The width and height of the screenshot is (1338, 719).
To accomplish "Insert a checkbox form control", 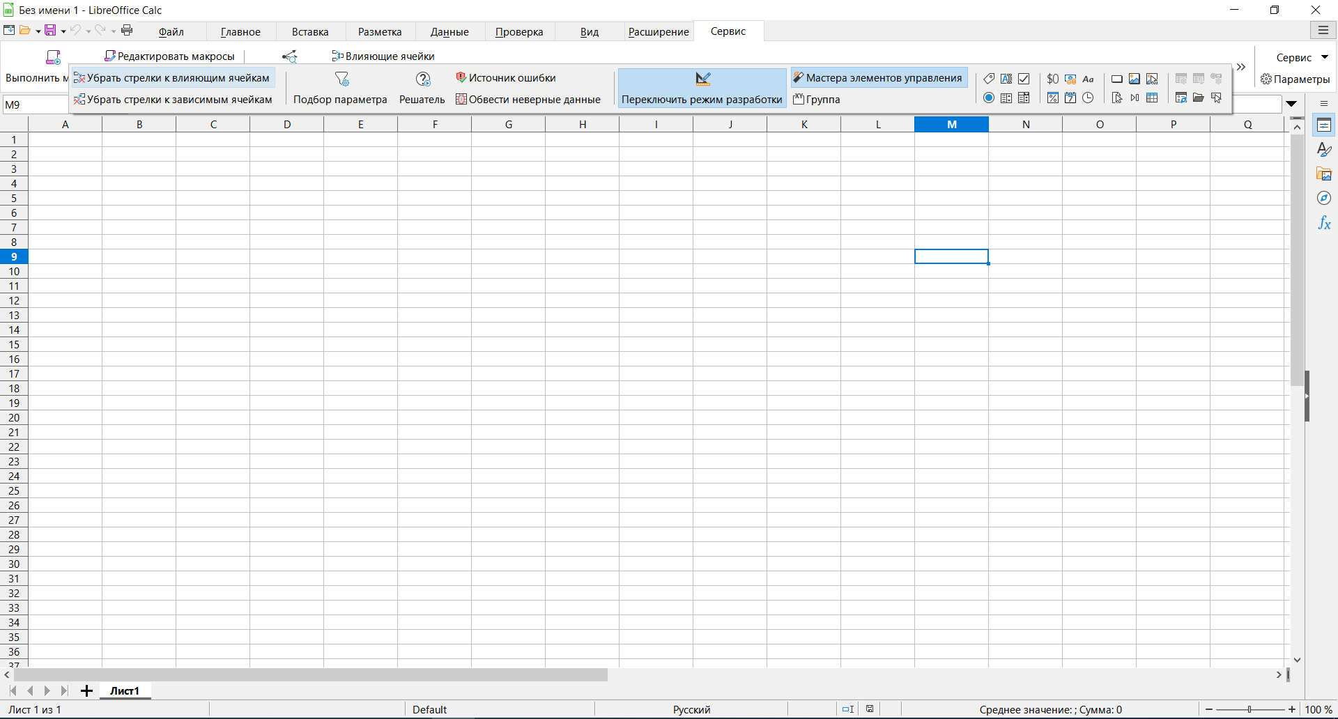I will point(1024,79).
